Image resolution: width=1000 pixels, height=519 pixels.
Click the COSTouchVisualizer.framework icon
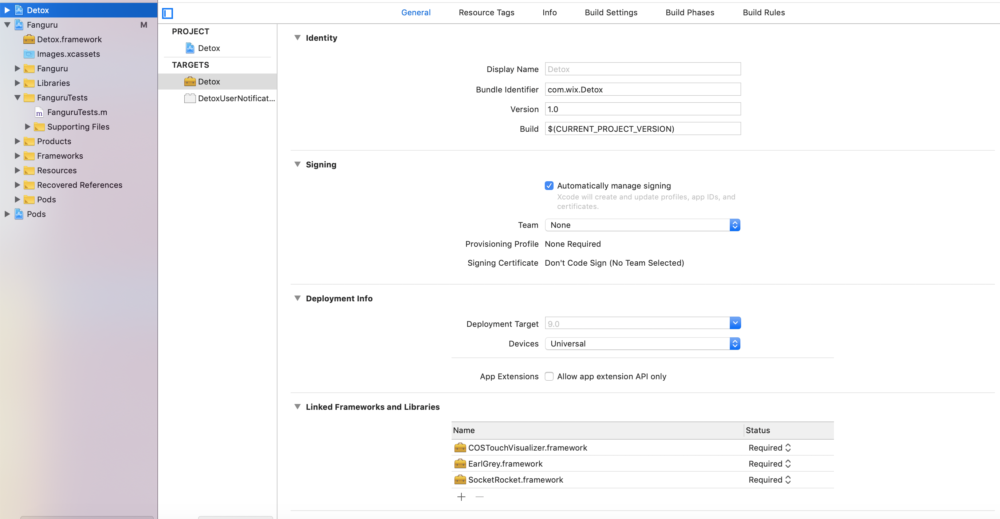460,448
